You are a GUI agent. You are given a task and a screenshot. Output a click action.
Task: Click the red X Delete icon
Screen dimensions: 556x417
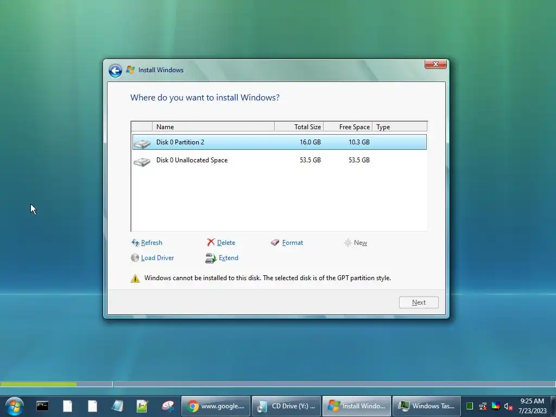(x=211, y=242)
